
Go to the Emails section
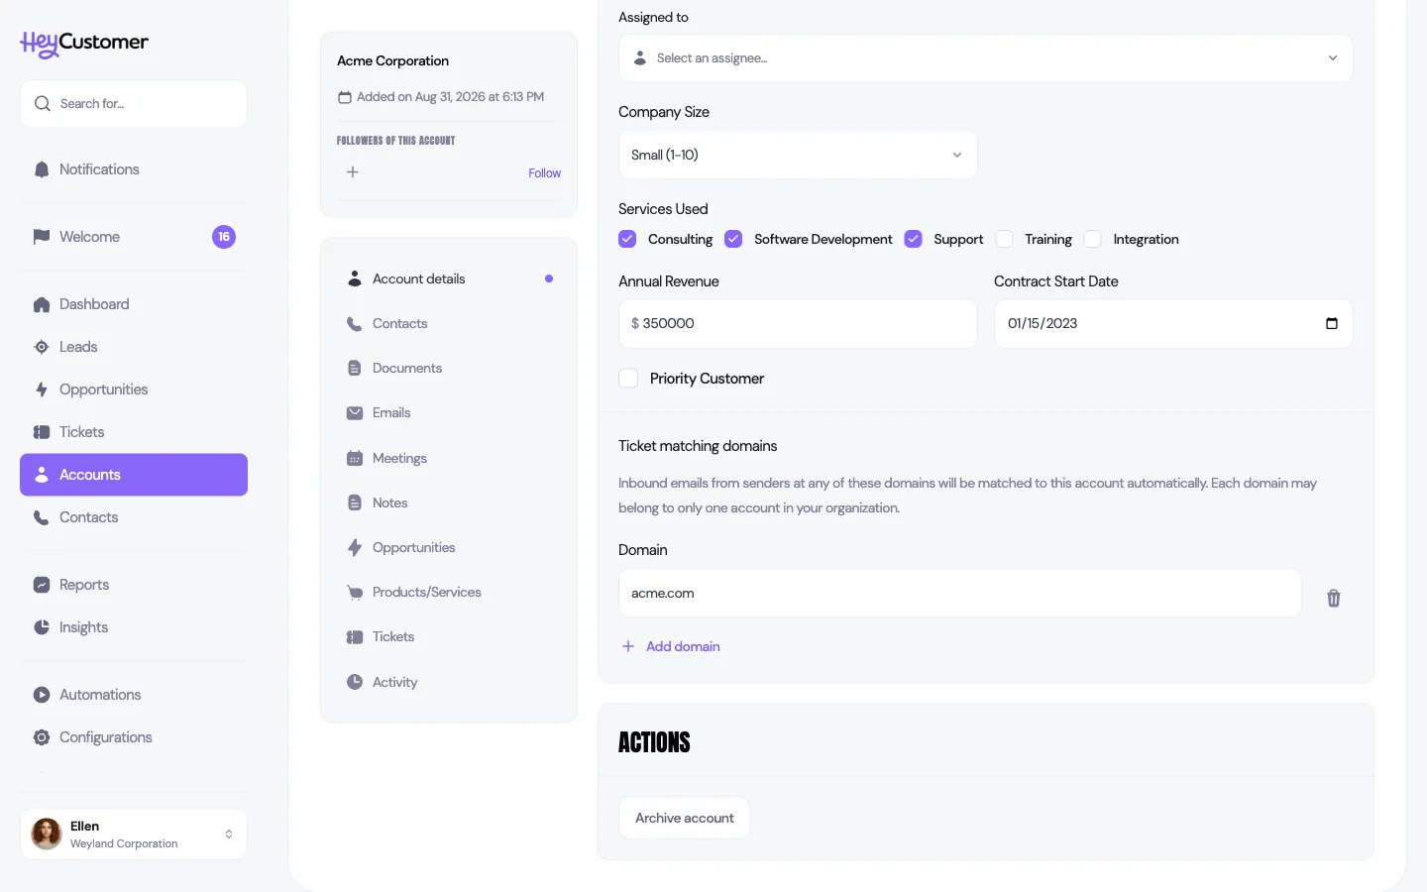[x=449, y=413]
